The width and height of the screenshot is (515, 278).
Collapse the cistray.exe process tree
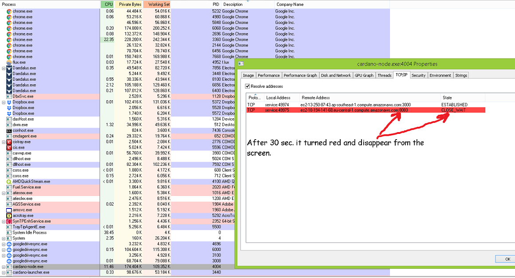coord(4,142)
